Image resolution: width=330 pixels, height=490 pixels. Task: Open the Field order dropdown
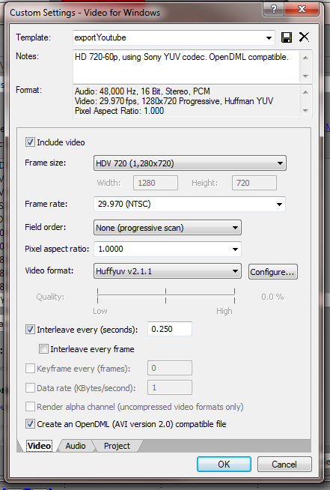tap(168, 228)
